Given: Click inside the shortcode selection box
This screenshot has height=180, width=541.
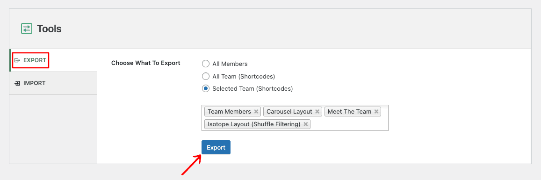Looking at the screenshot, I should click(348, 124).
